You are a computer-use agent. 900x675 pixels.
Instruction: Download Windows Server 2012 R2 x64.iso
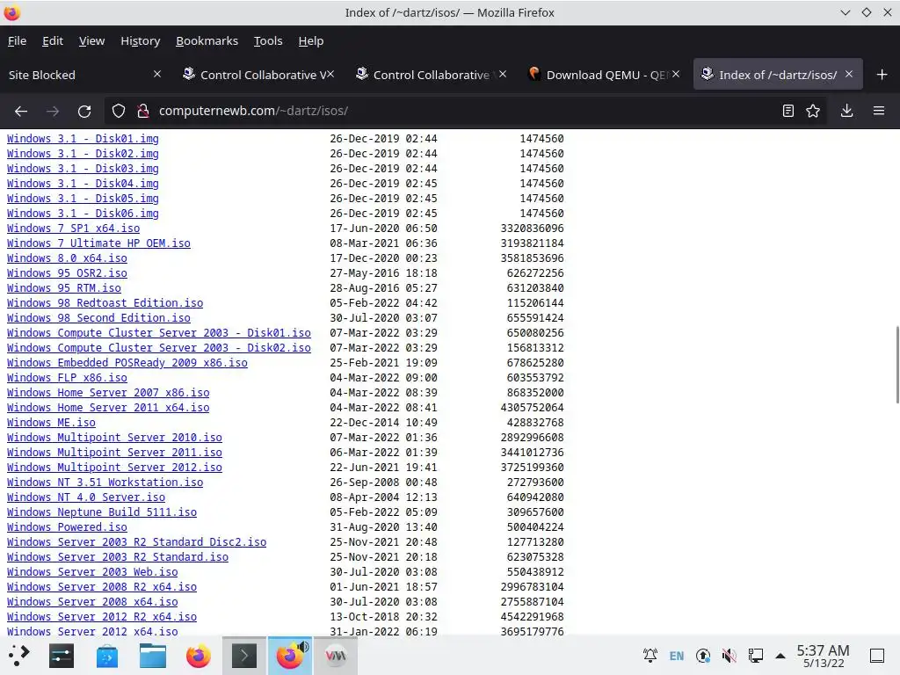102,616
